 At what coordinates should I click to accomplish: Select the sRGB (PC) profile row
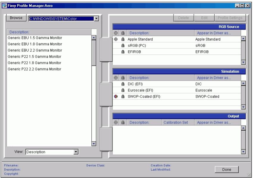click(177, 46)
